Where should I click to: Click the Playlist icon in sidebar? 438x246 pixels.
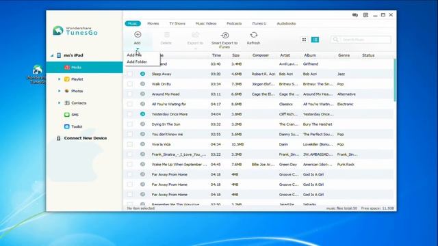tap(67, 79)
